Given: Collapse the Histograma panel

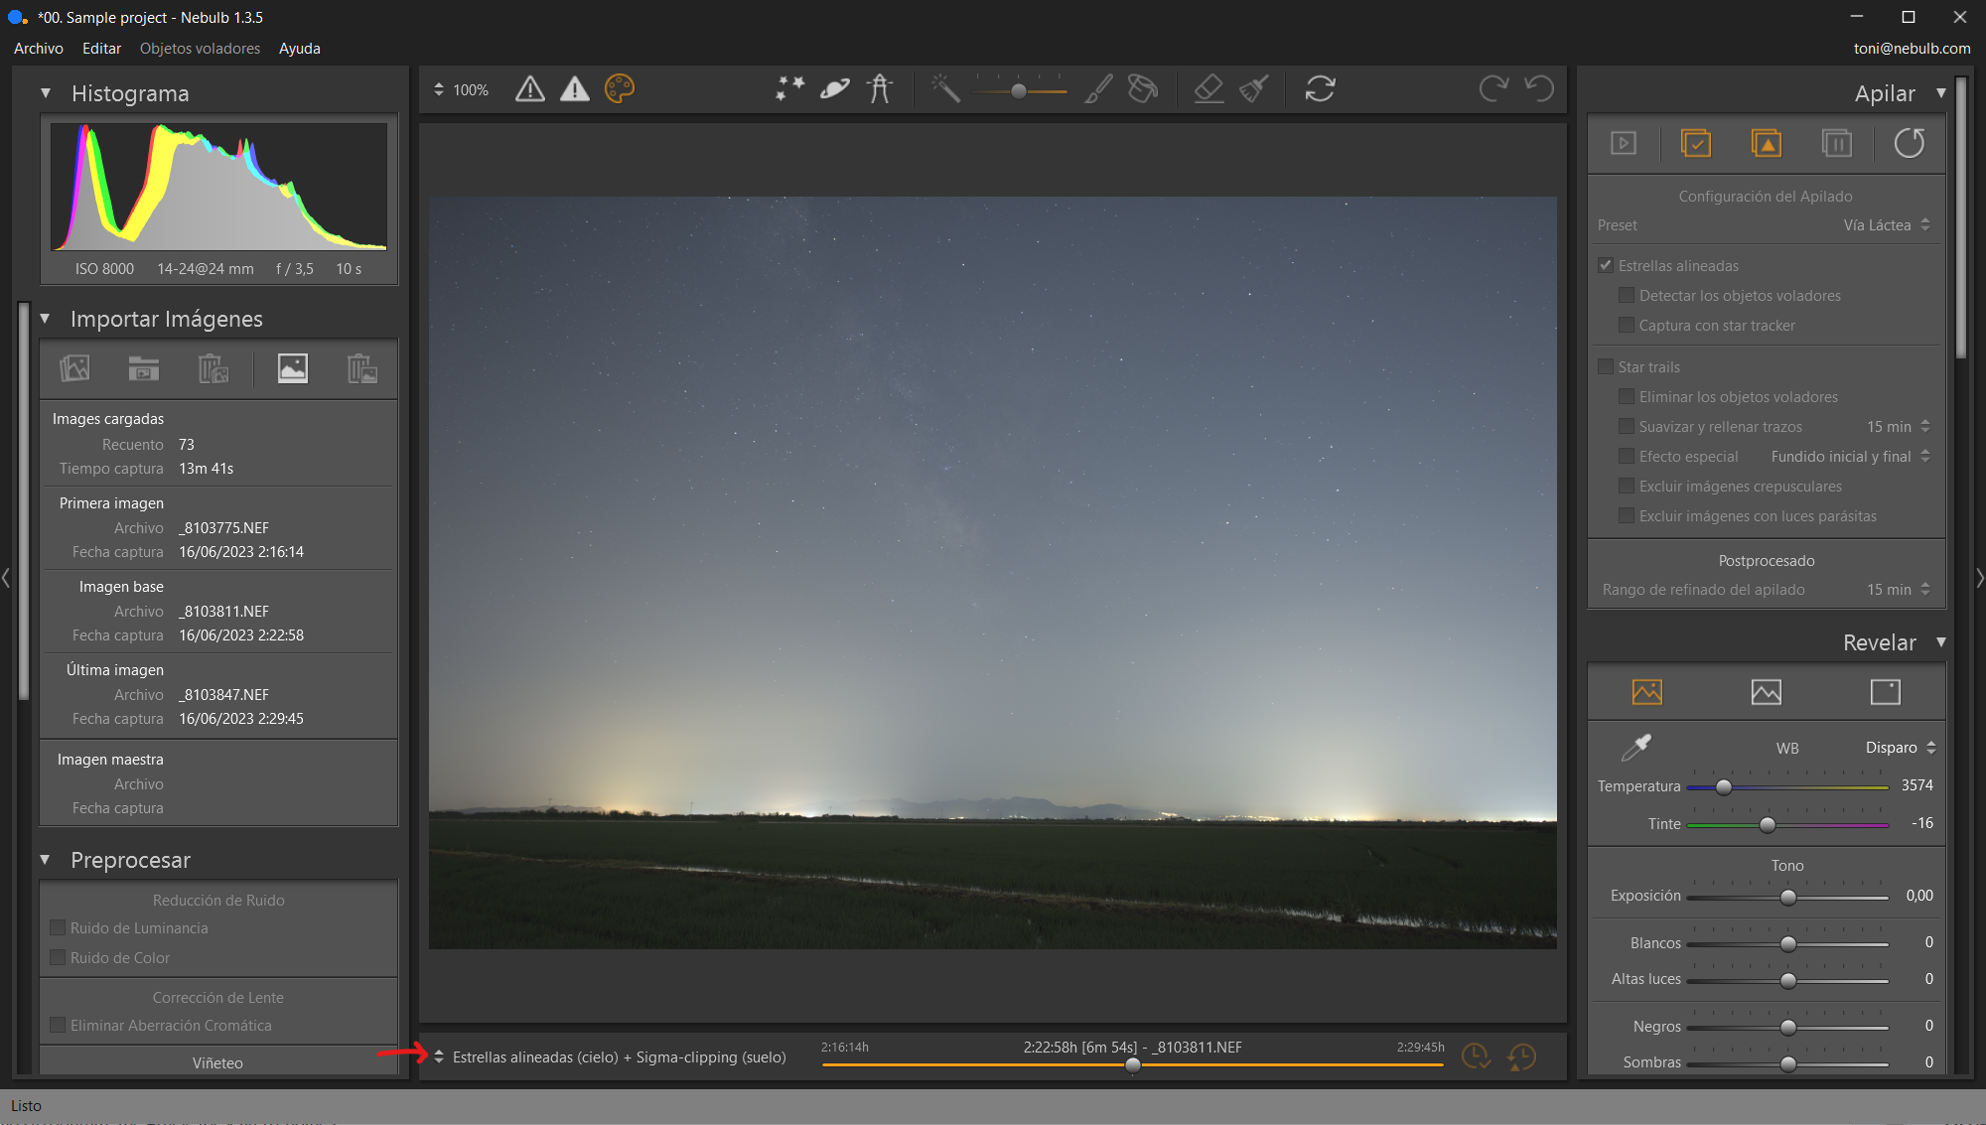Looking at the screenshot, I should coord(45,93).
